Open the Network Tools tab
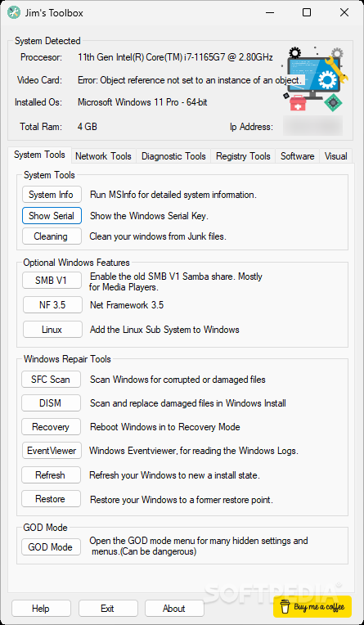The image size is (364, 625). pyautogui.click(x=103, y=156)
